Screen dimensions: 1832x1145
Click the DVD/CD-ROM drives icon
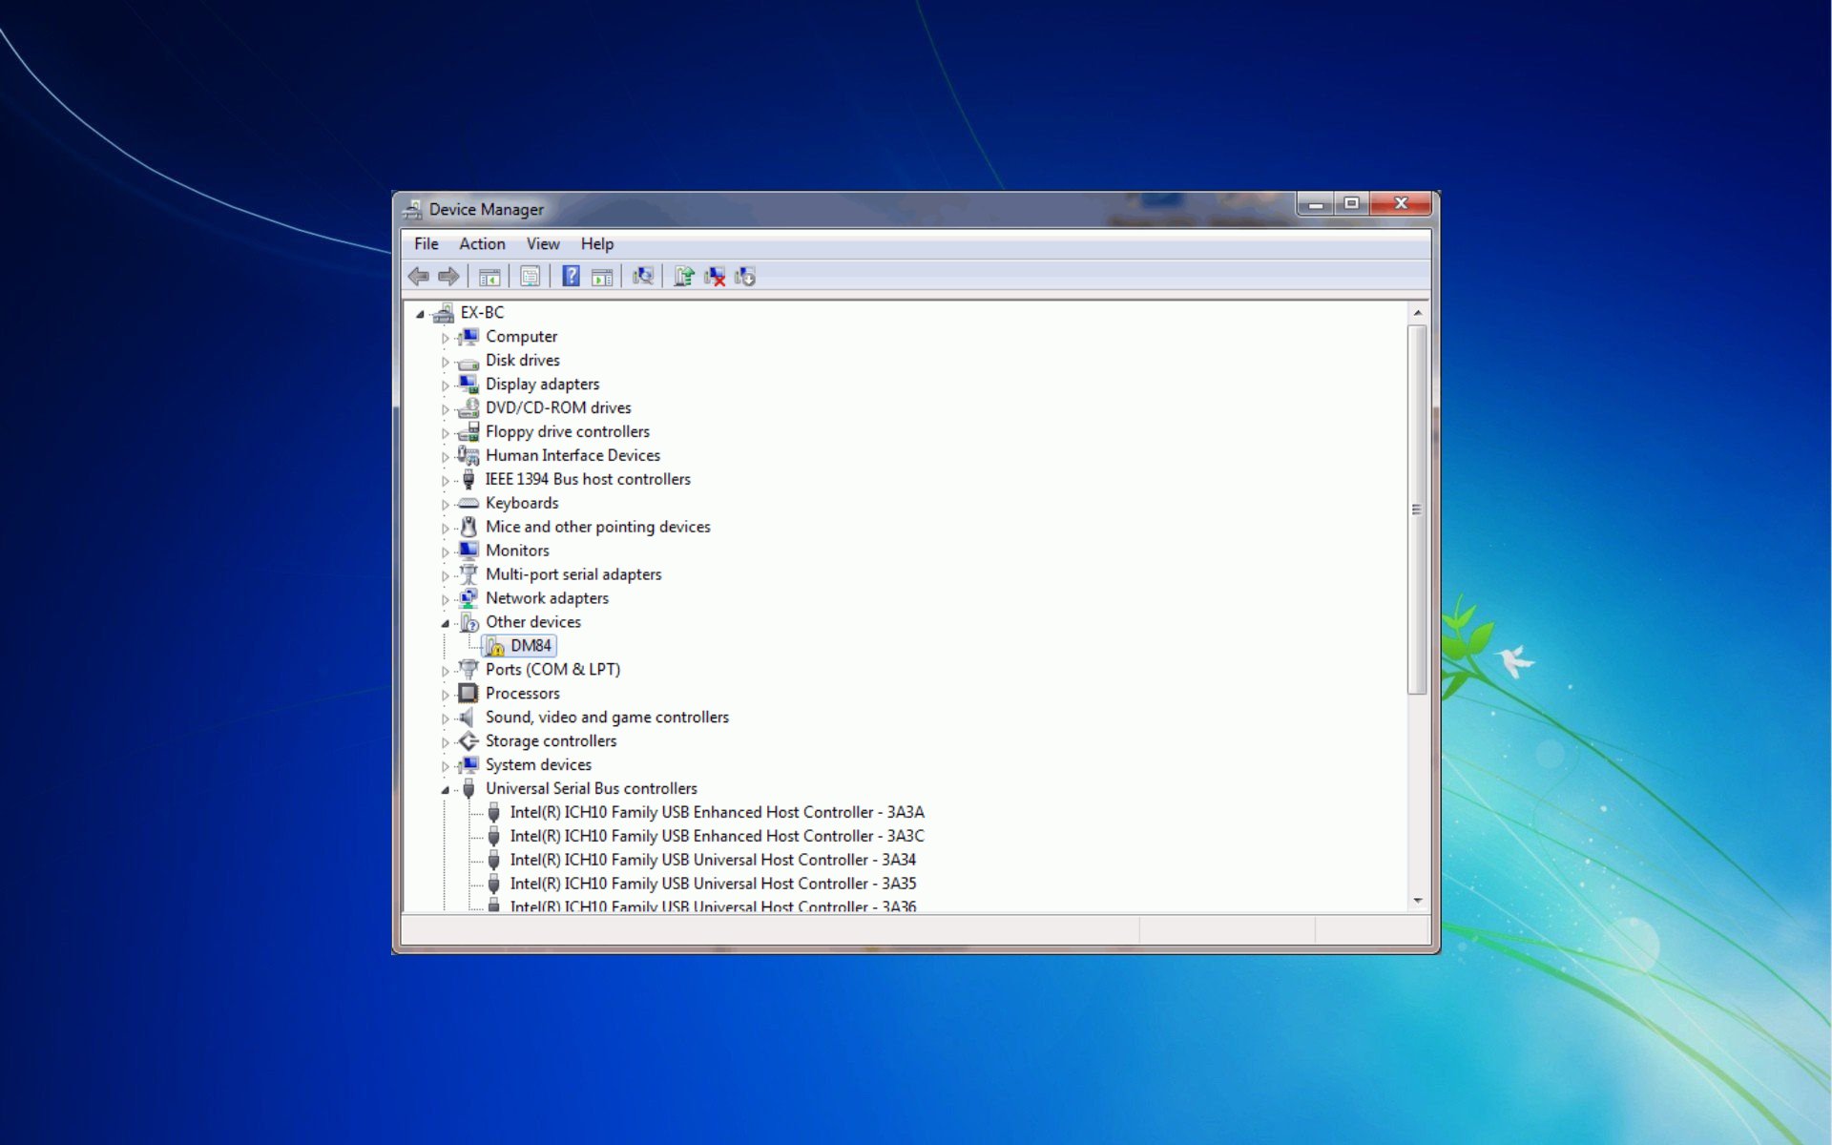click(x=468, y=408)
